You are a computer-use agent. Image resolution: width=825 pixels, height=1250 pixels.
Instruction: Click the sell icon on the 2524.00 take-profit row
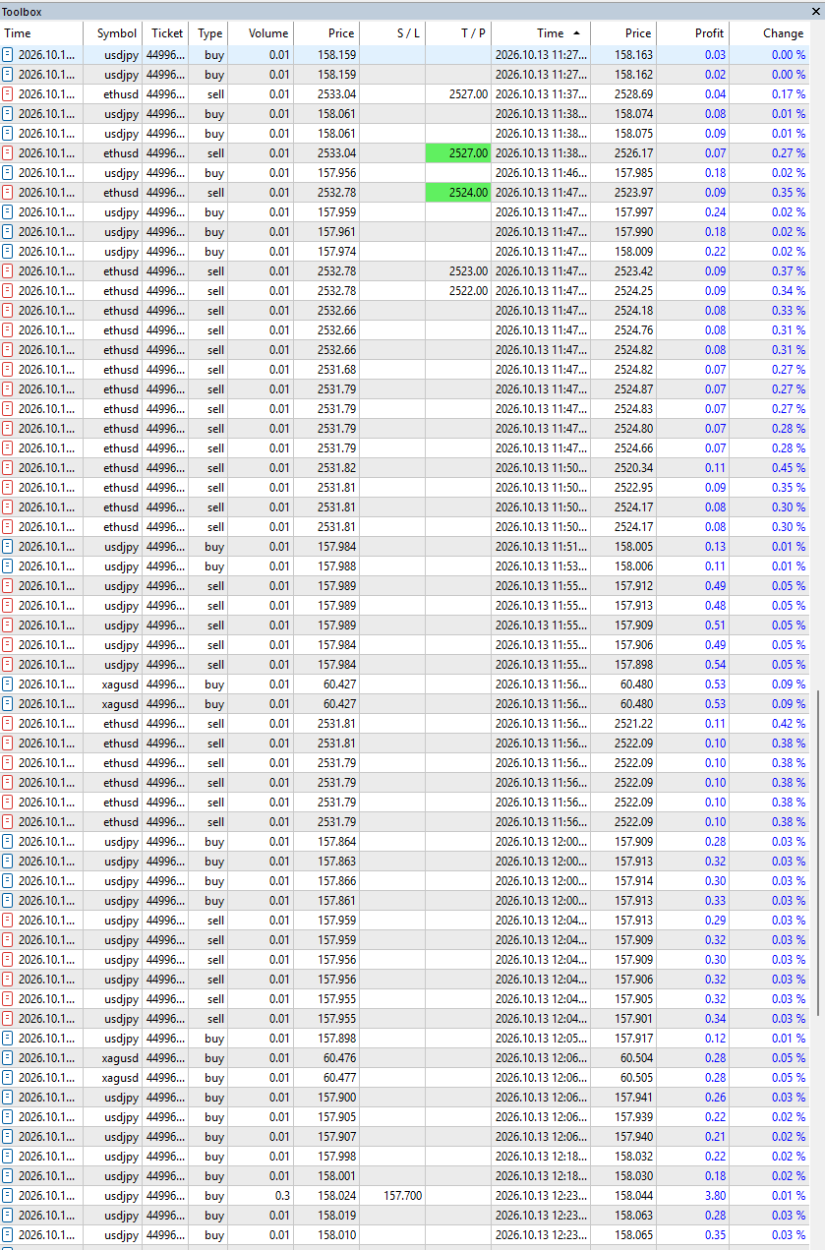tap(8, 193)
